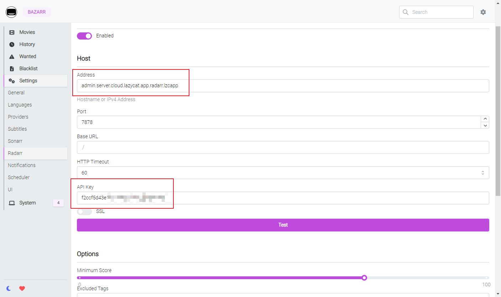Click the Host section heading

tap(84, 58)
